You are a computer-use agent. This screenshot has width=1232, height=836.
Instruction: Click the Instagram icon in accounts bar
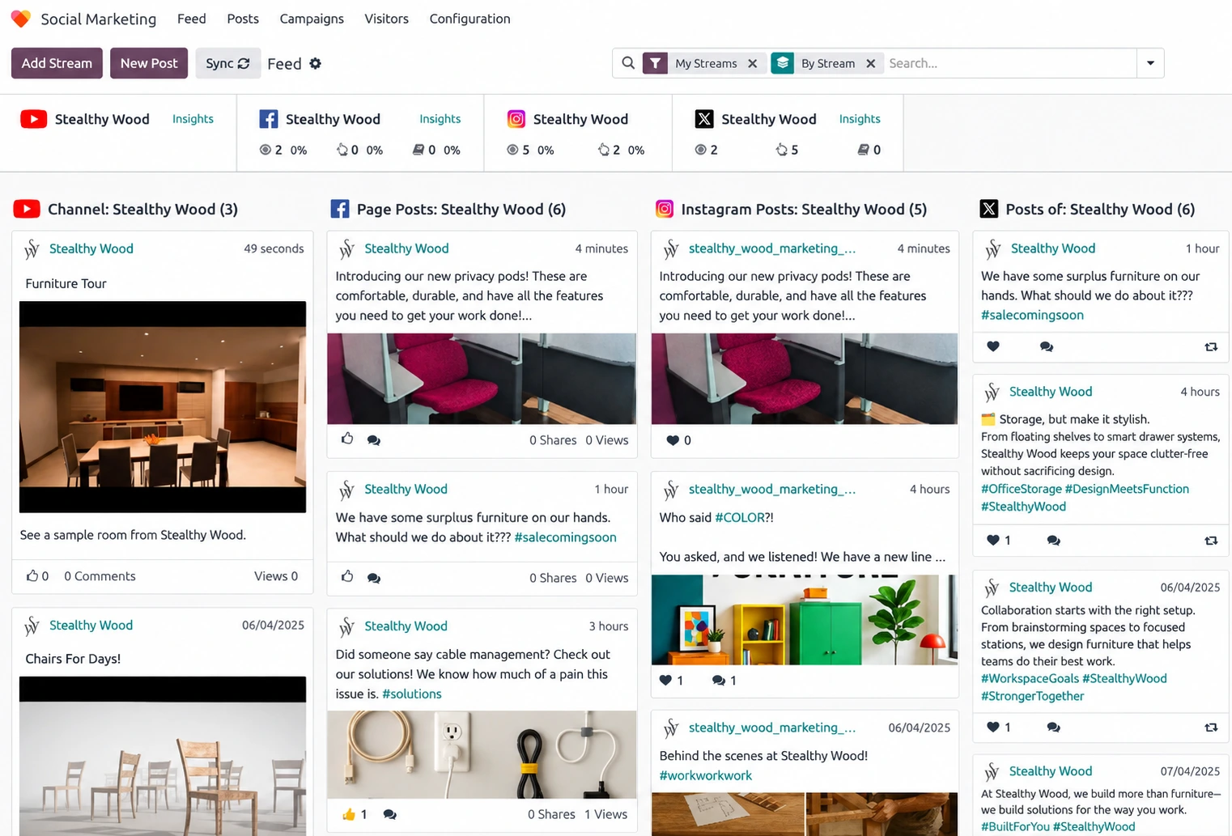(516, 119)
